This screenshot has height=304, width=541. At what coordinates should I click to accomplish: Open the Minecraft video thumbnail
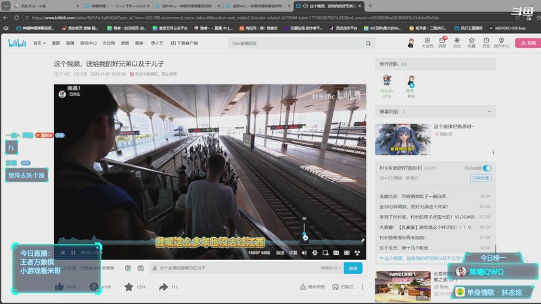pyautogui.click(x=402, y=286)
